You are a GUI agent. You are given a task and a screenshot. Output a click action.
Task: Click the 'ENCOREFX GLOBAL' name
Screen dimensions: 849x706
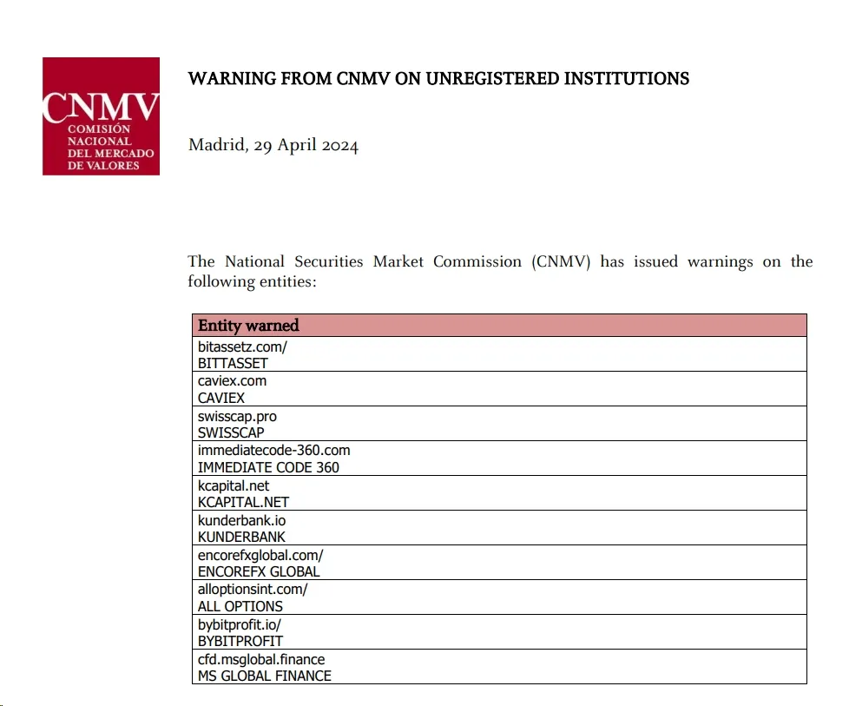[x=259, y=571]
